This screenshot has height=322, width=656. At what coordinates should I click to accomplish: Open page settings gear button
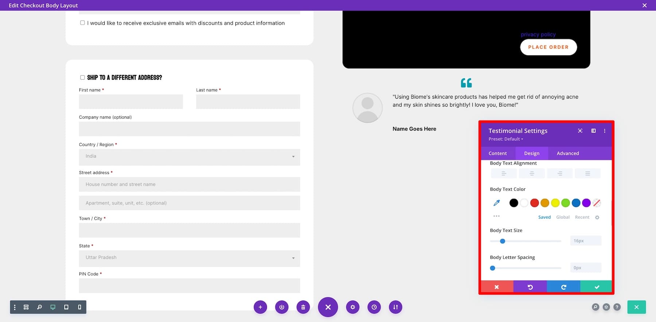click(353, 307)
